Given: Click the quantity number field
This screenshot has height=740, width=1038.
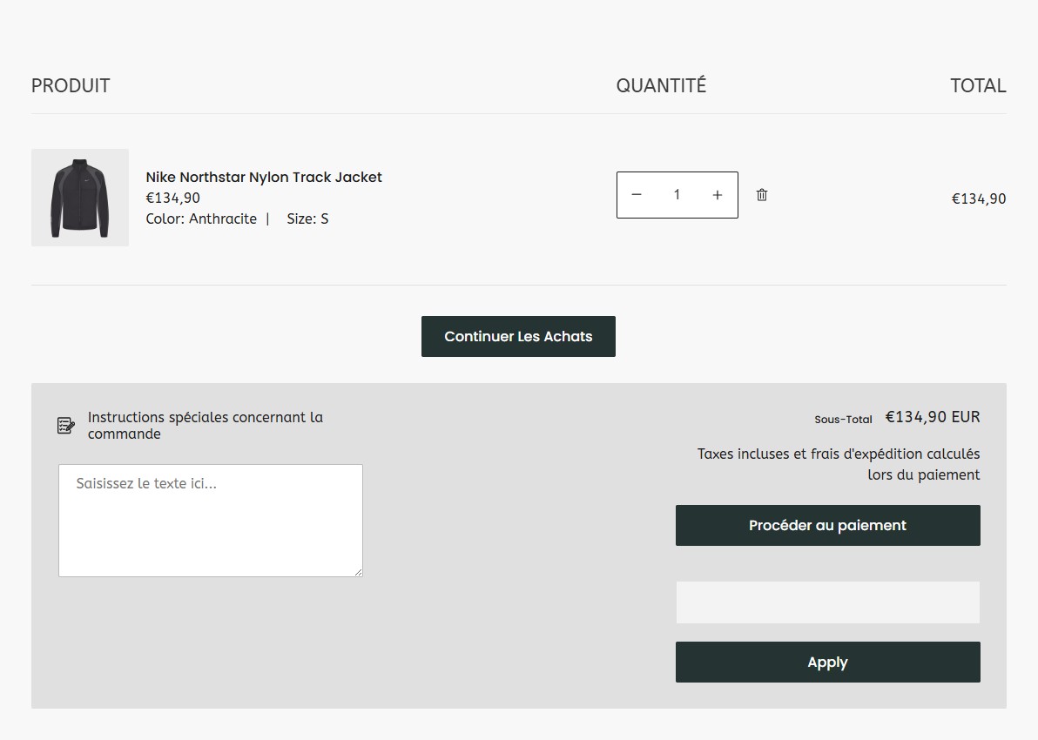Looking at the screenshot, I should click(x=677, y=195).
